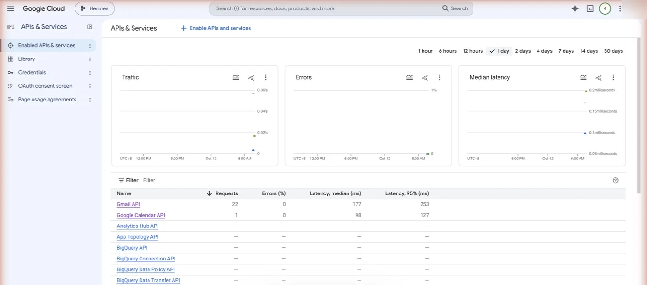The height and width of the screenshot is (285, 647).
Task: Open kebab menu for Enabled APIs & services
Action: (x=90, y=46)
